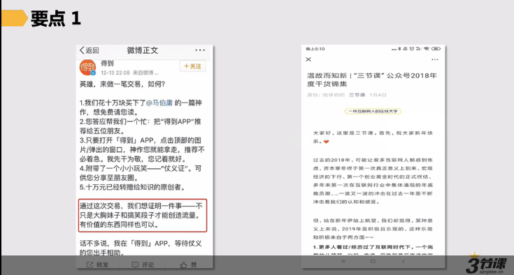Click the WiFi icon in phone status bar
The width and height of the screenshot is (514, 275).
(x=426, y=49)
